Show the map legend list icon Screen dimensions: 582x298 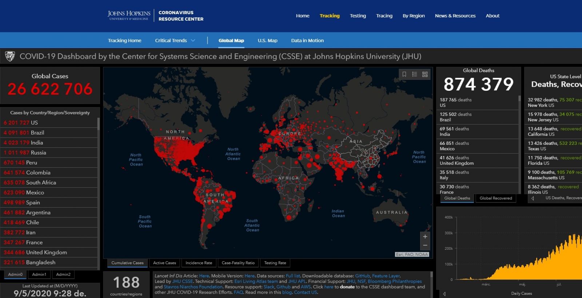pos(414,74)
